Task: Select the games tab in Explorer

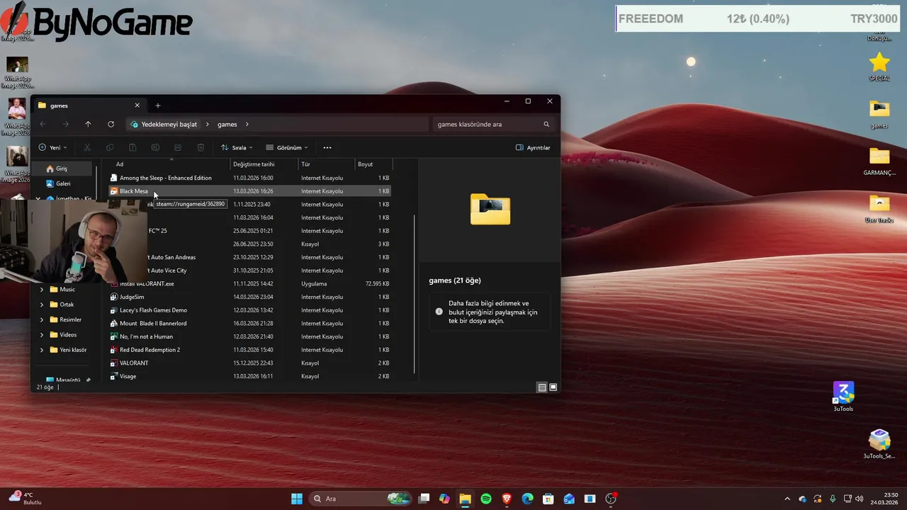Action: point(89,106)
